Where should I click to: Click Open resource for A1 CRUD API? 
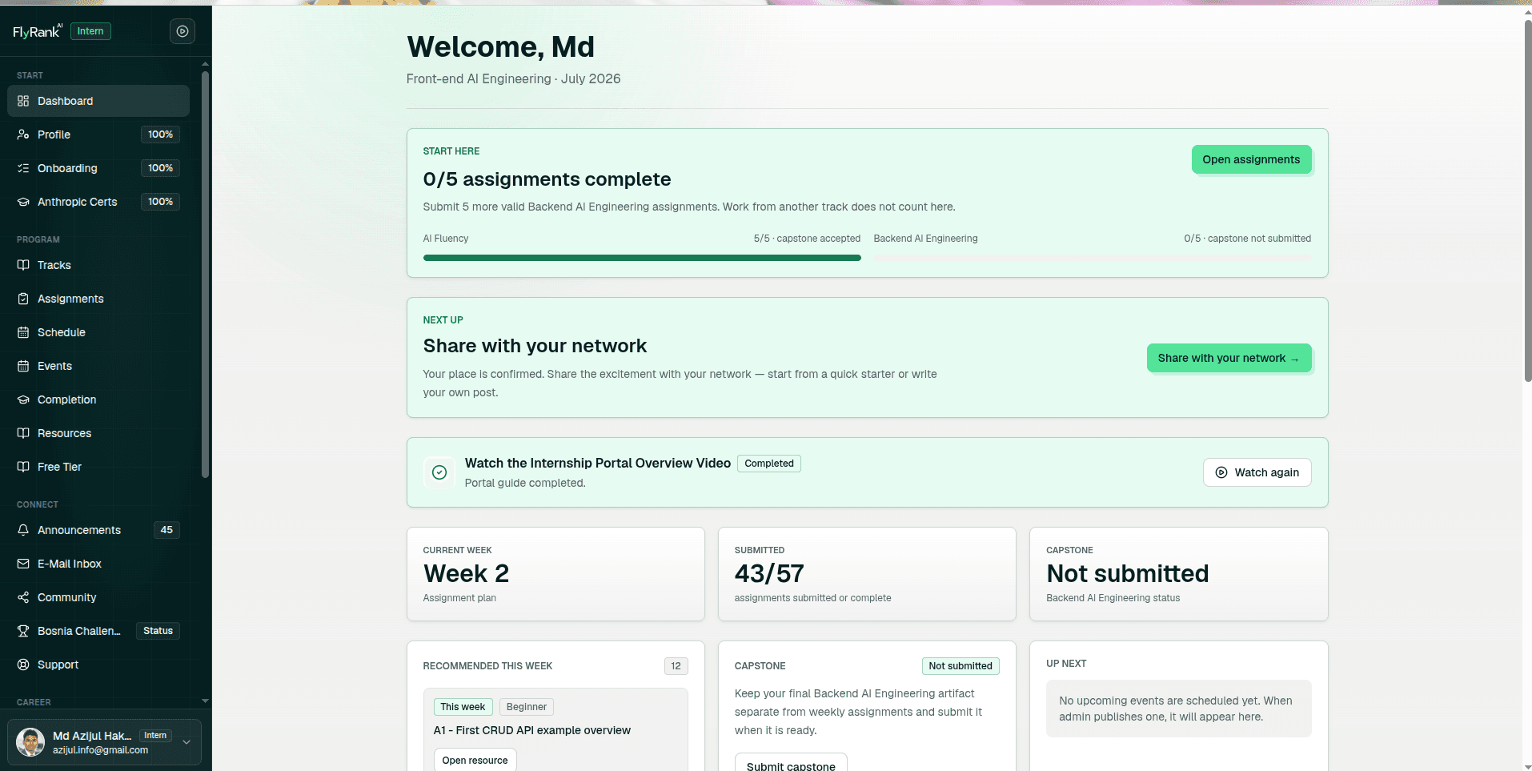[475, 760]
